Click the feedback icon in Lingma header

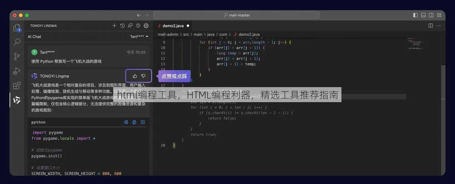click(x=130, y=26)
